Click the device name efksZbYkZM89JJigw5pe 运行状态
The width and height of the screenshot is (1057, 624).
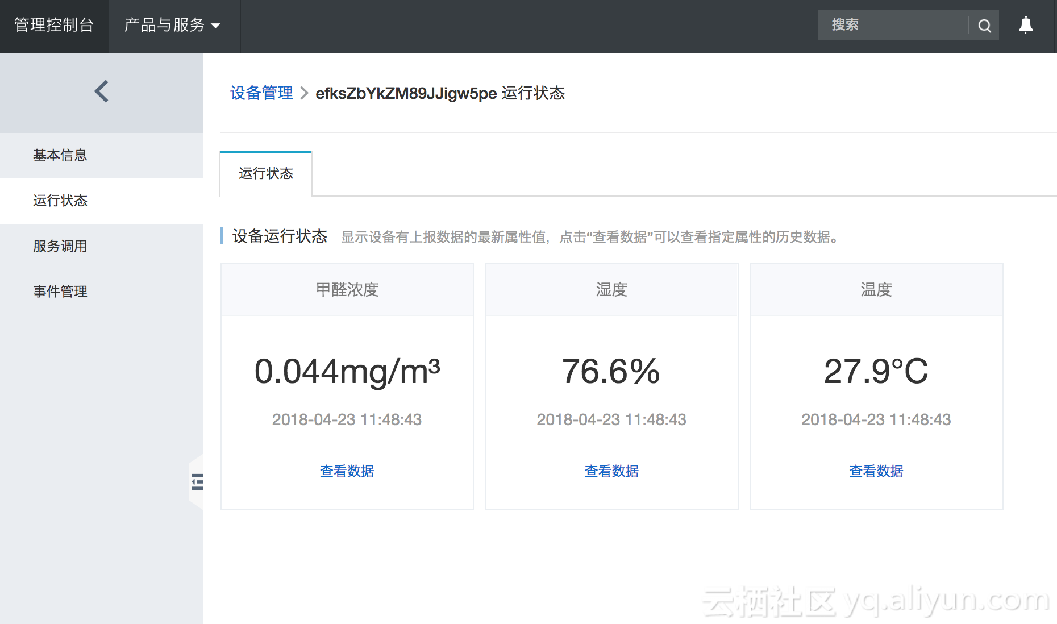click(440, 93)
